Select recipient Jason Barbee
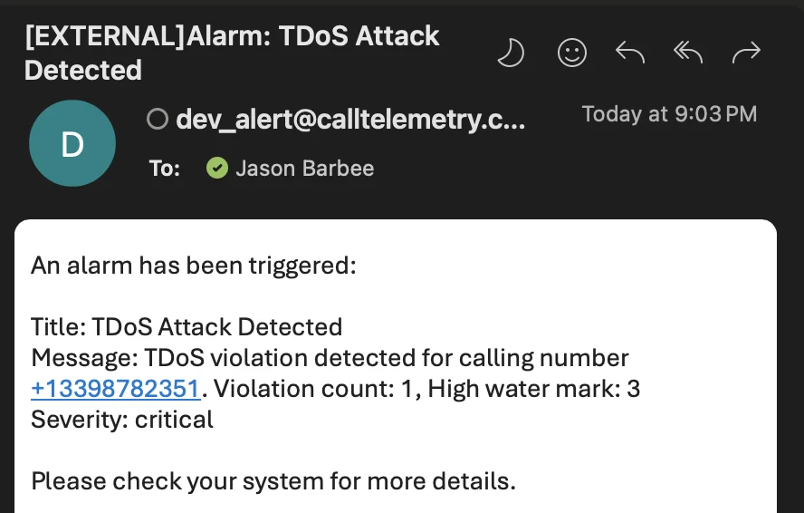804x513 pixels. pyautogui.click(x=304, y=168)
